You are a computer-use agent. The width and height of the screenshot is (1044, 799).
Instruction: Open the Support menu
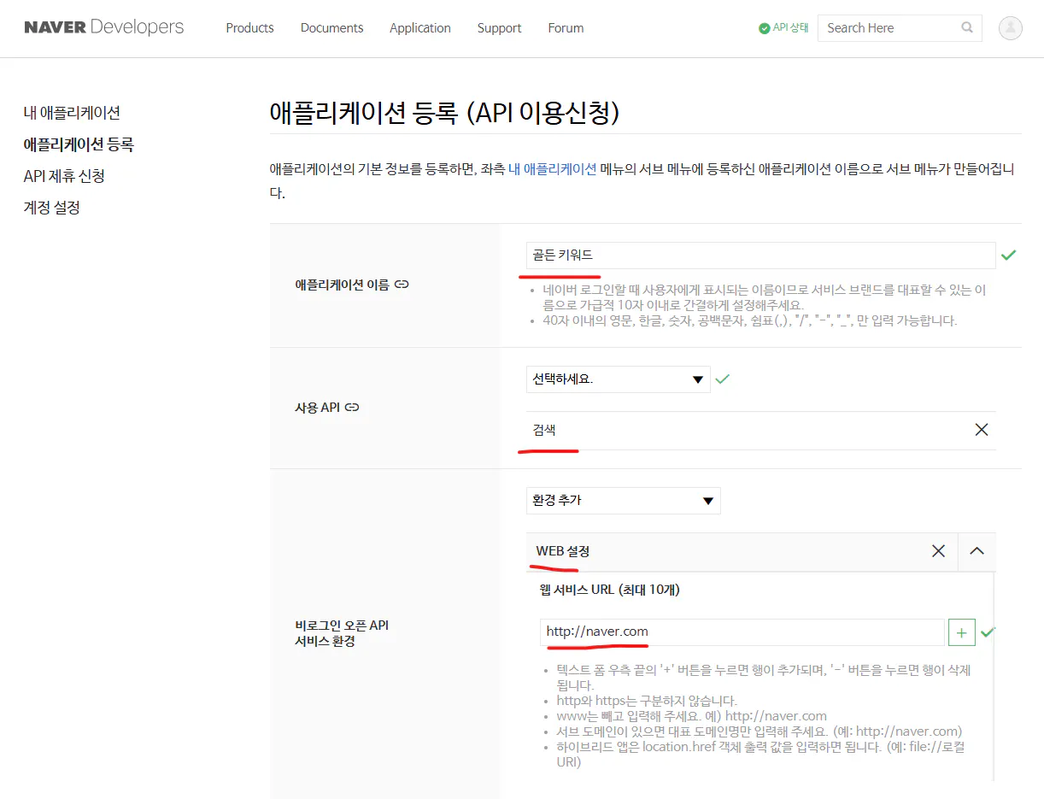coord(499,28)
